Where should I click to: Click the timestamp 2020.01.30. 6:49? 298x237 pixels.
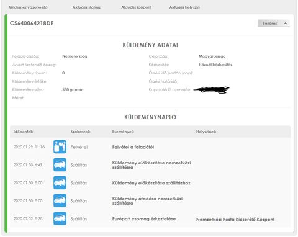pyautogui.click(x=28, y=165)
